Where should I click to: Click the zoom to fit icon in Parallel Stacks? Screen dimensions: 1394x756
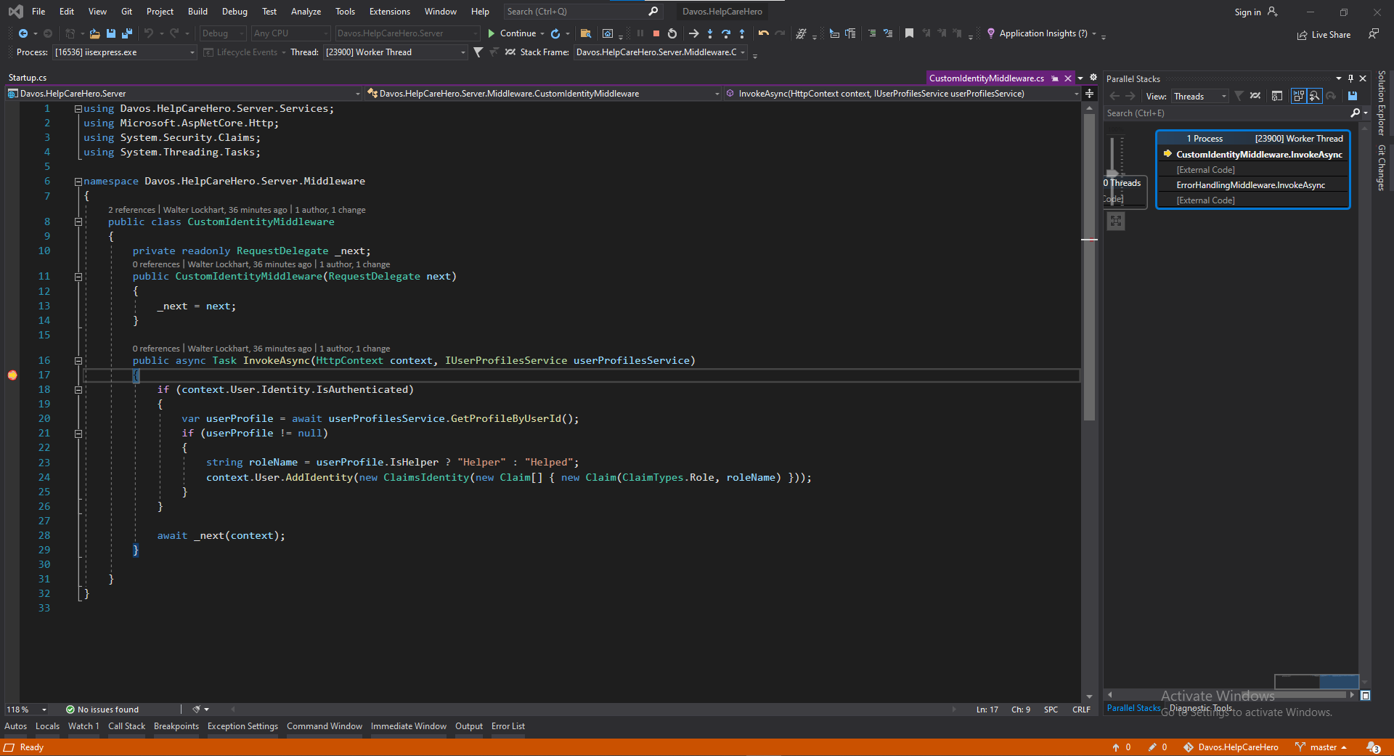pyautogui.click(x=1116, y=221)
